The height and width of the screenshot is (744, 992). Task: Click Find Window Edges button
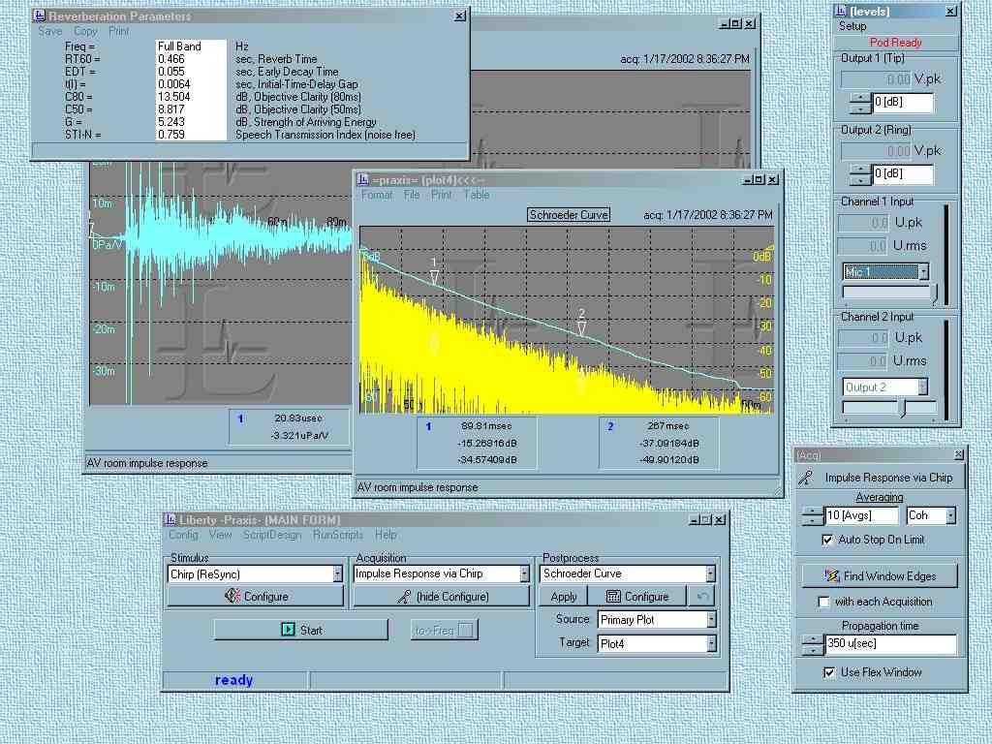click(x=879, y=576)
